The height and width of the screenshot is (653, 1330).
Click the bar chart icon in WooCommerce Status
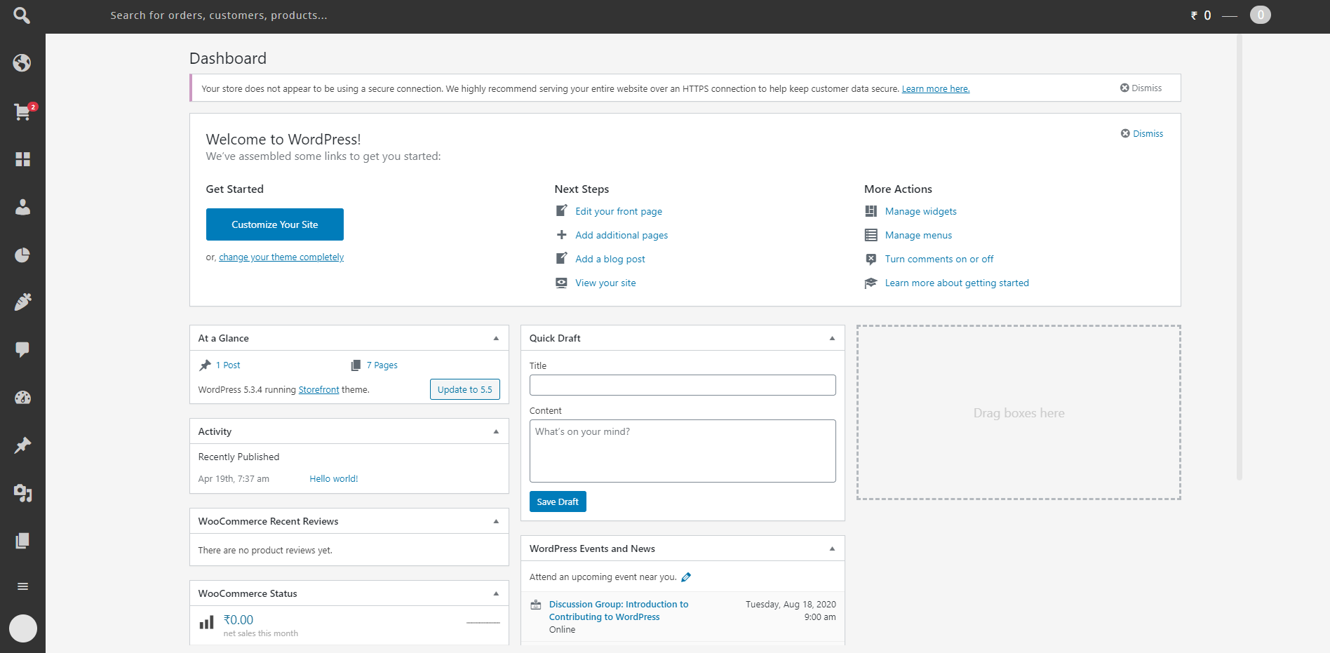tap(206, 622)
